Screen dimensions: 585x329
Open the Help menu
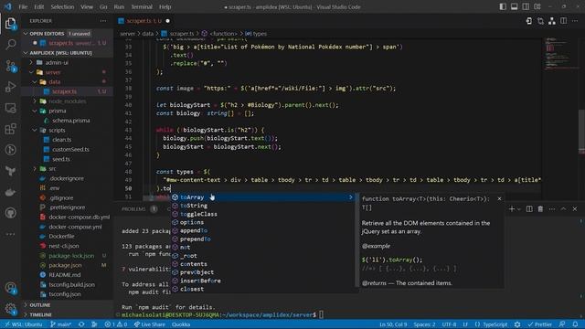(x=165, y=6)
